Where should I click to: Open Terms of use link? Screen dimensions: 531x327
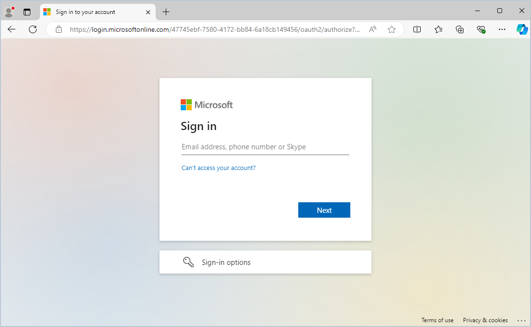437,320
